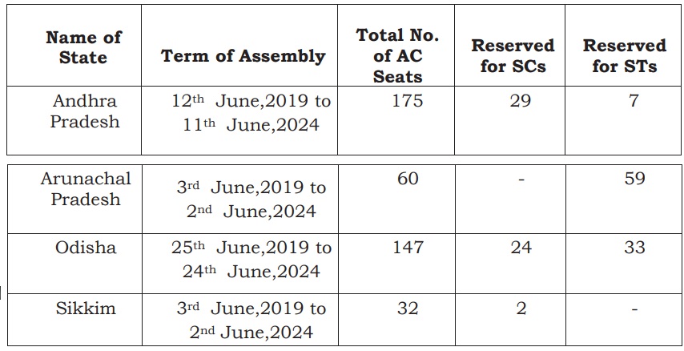Click the Odisha state name cell

click(85, 248)
